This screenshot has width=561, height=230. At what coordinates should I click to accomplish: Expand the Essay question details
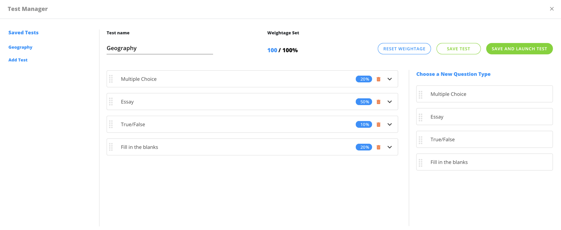click(390, 102)
